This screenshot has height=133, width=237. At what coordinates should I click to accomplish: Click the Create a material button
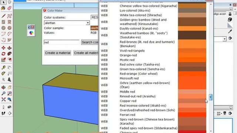[x=58, y=53]
